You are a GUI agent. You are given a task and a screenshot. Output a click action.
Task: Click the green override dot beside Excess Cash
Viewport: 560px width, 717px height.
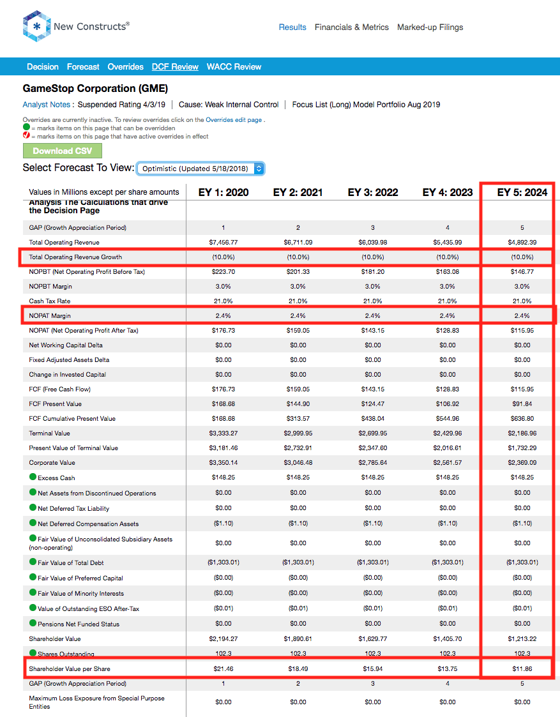[33, 476]
